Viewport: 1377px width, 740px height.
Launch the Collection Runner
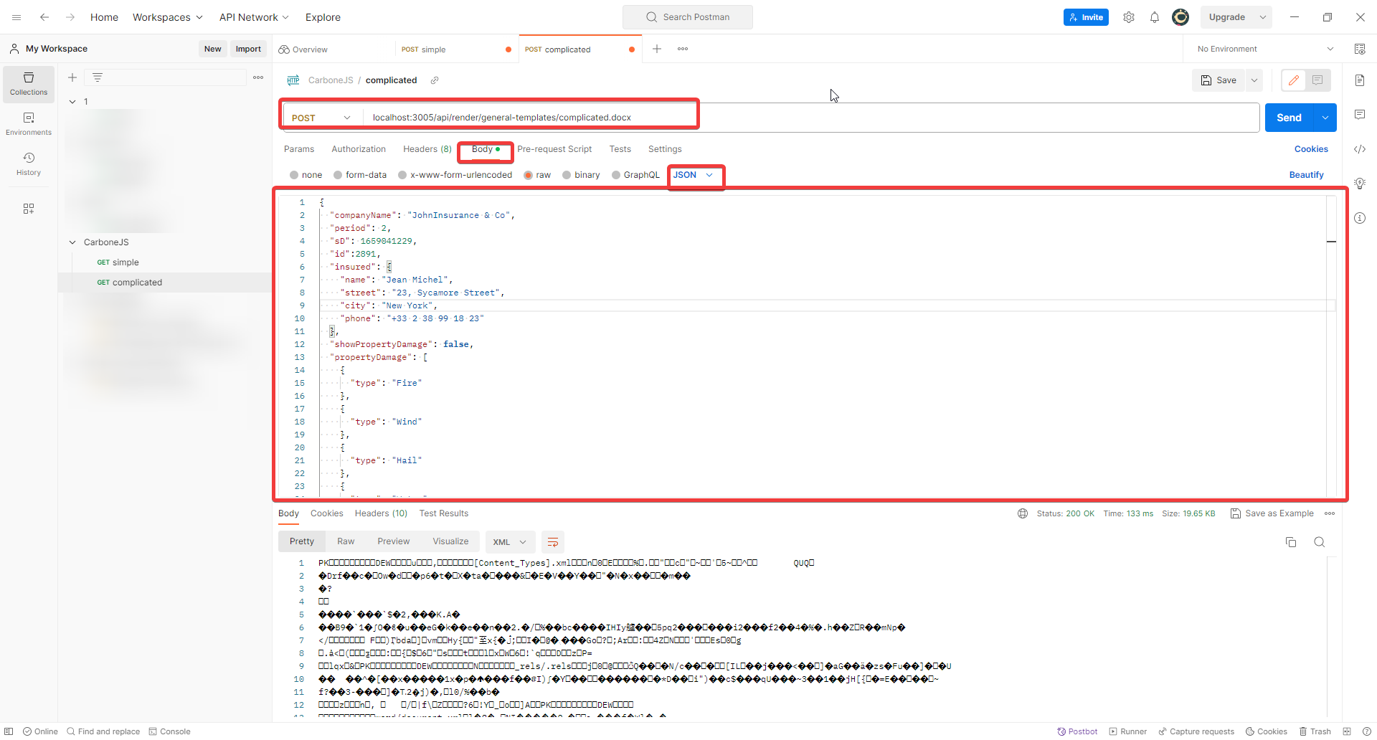[1127, 731]
